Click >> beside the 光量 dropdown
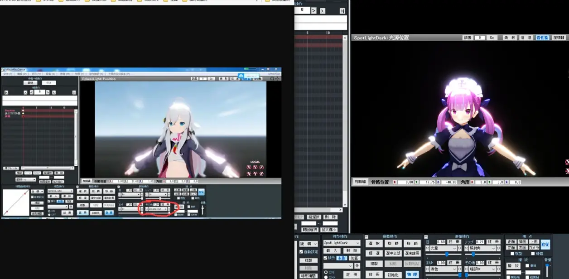 (x=459, y=248)
